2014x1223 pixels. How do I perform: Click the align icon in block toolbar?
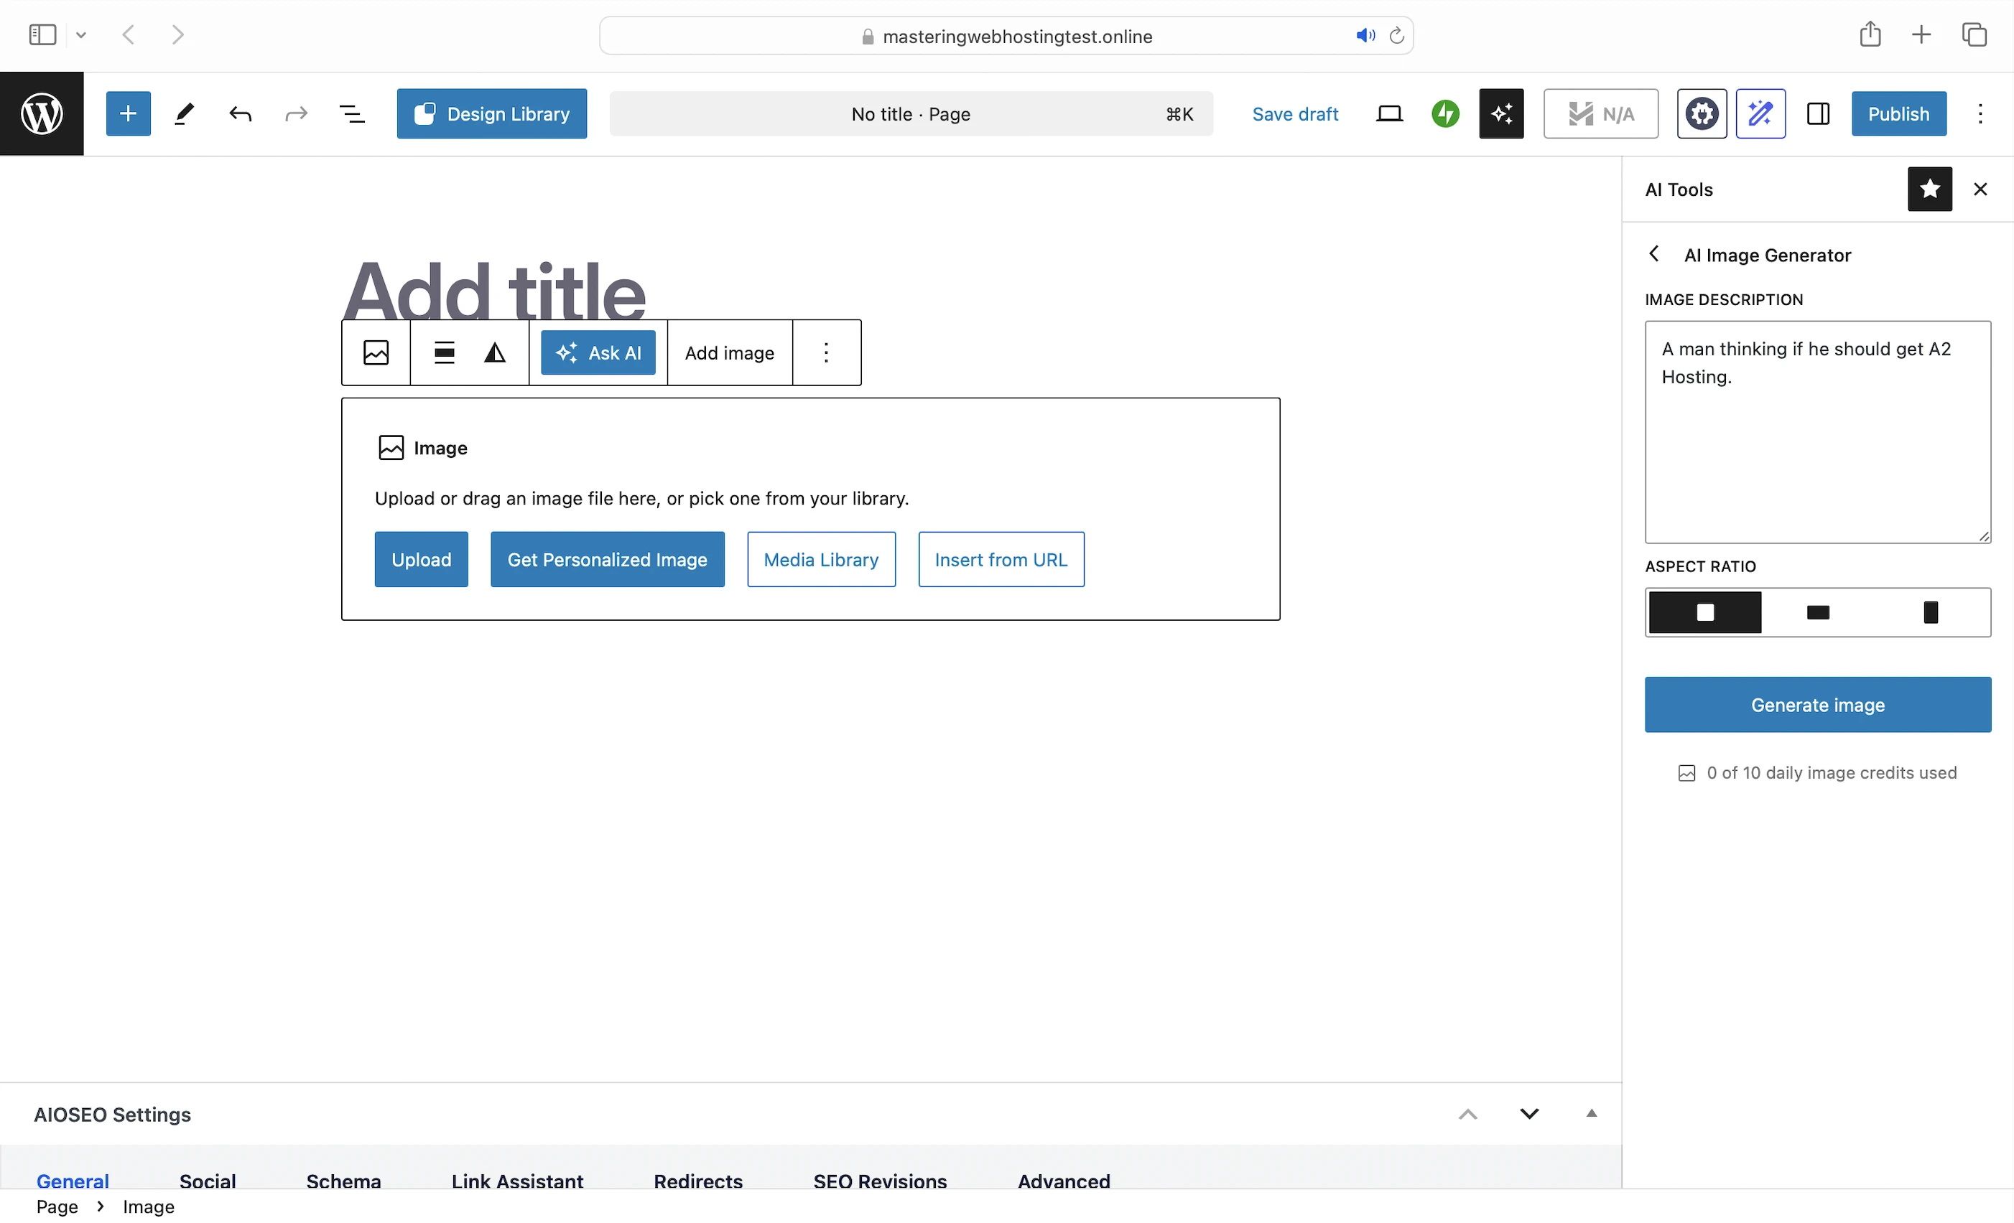click(444, 353)
